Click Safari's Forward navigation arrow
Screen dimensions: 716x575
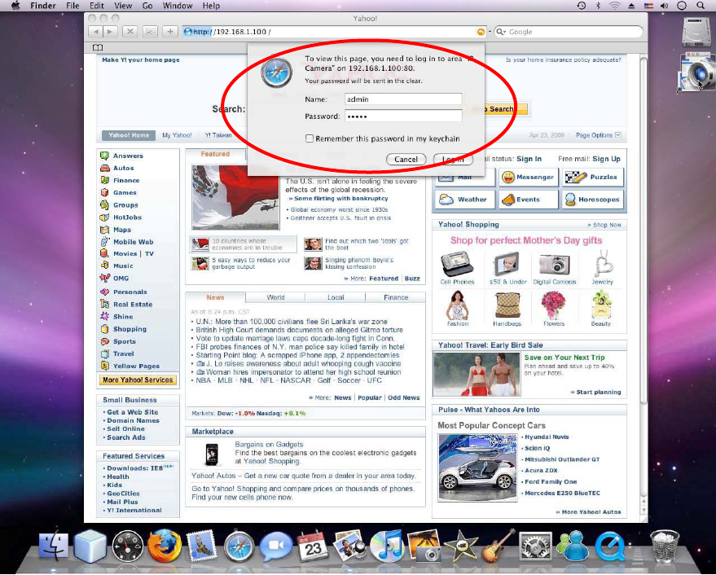coord(110,32)
